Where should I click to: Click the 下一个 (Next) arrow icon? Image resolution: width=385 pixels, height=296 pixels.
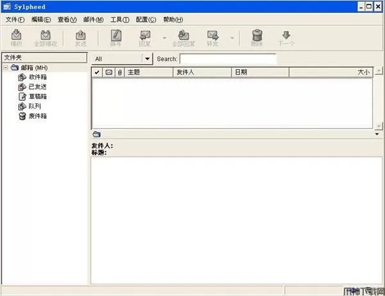(x=286, y=38)
